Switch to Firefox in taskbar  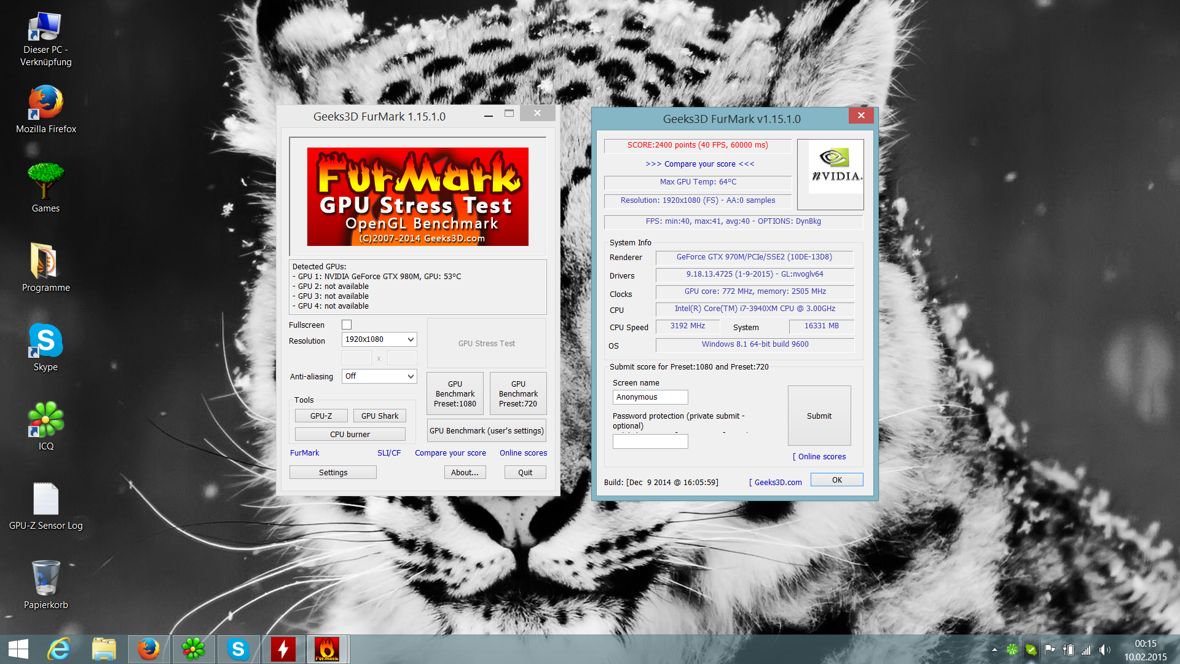[x=148, y=649]
